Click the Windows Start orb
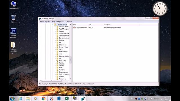Viewport: 180px width, 101px height. pos(12,98)
